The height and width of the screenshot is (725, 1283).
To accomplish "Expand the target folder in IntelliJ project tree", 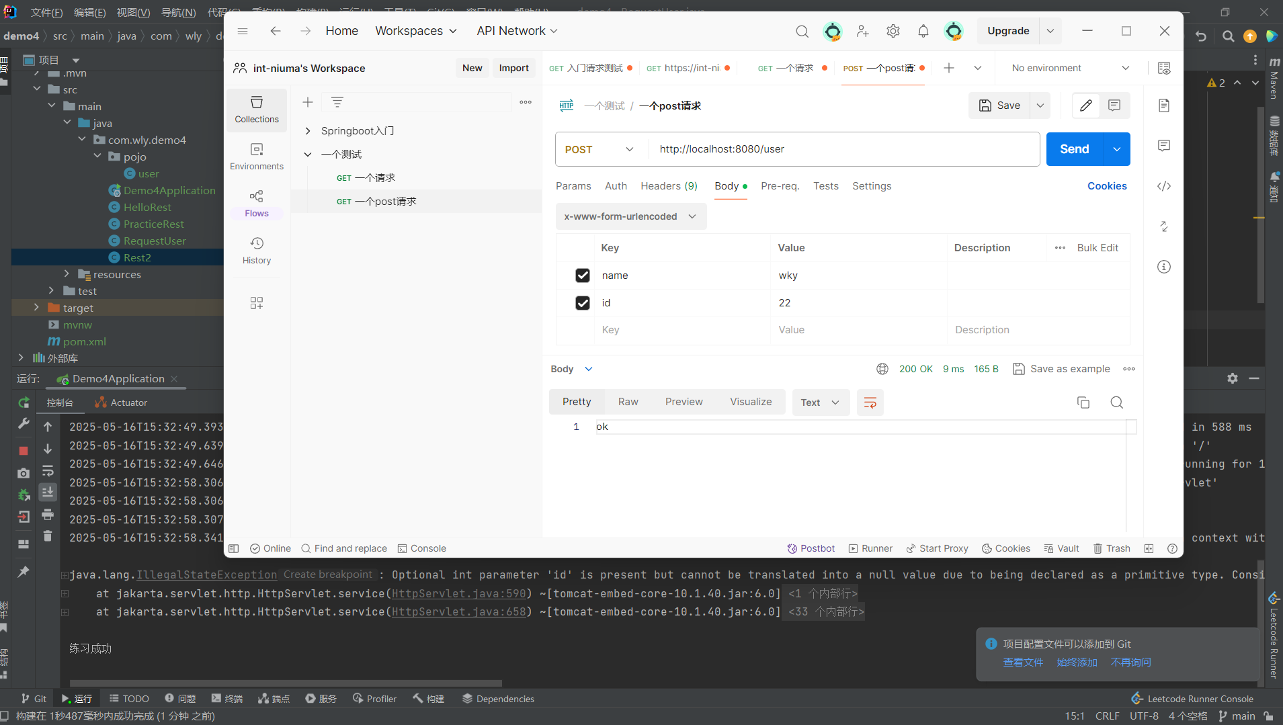I will (x=36, y=308).
